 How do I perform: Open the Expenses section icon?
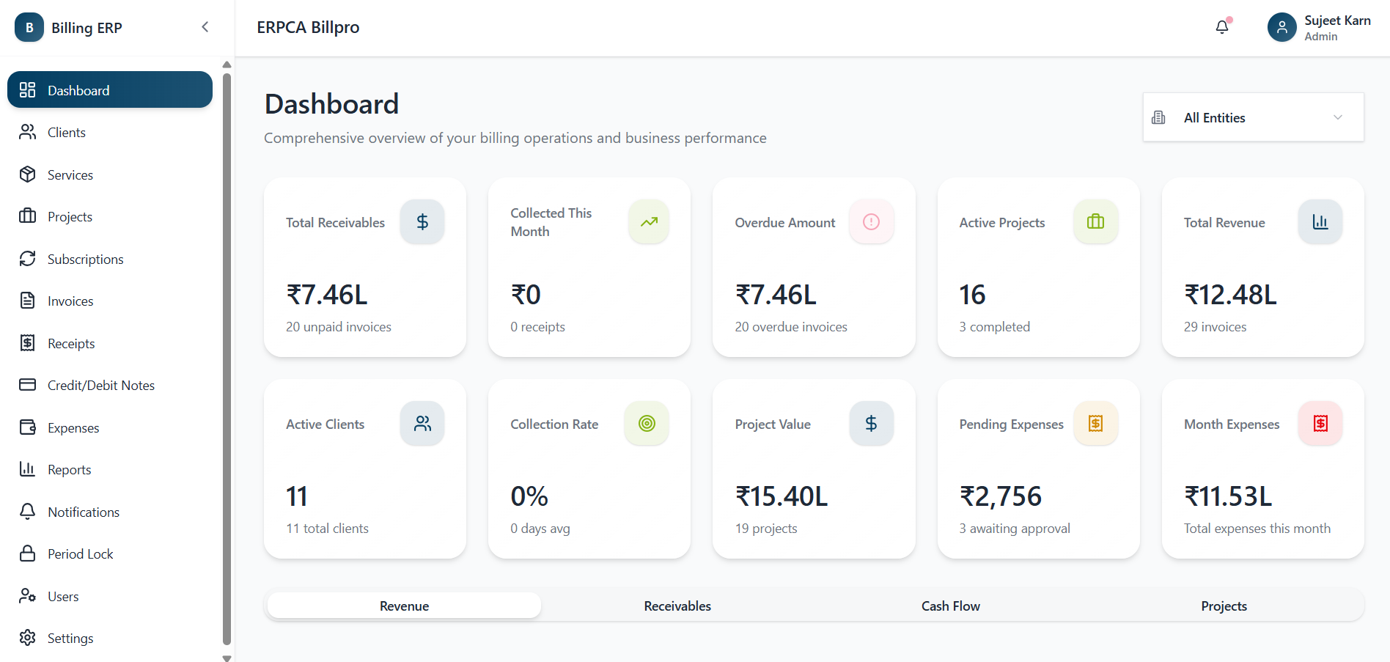[28, 427]
